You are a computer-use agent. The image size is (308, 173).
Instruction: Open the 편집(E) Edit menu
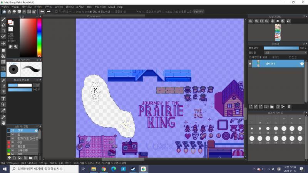[x=15, y=7]
